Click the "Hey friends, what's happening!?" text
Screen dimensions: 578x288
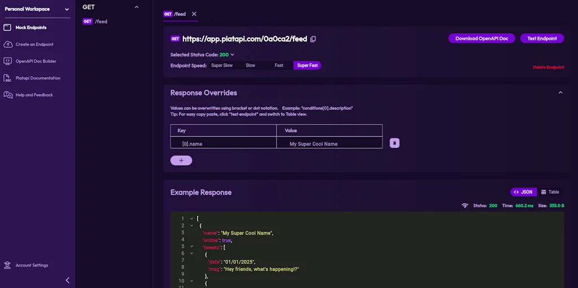click(x=261, y=269)
